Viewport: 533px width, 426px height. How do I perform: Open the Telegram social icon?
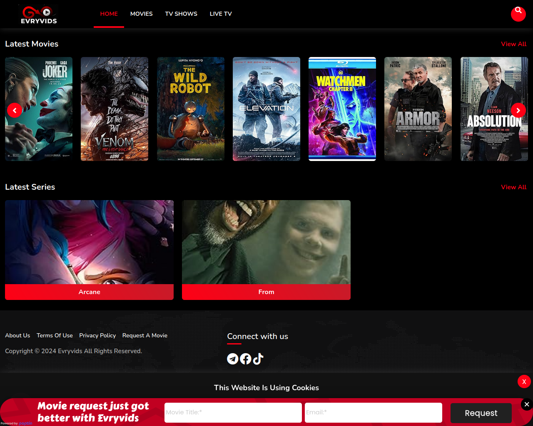tap(233, 359)
